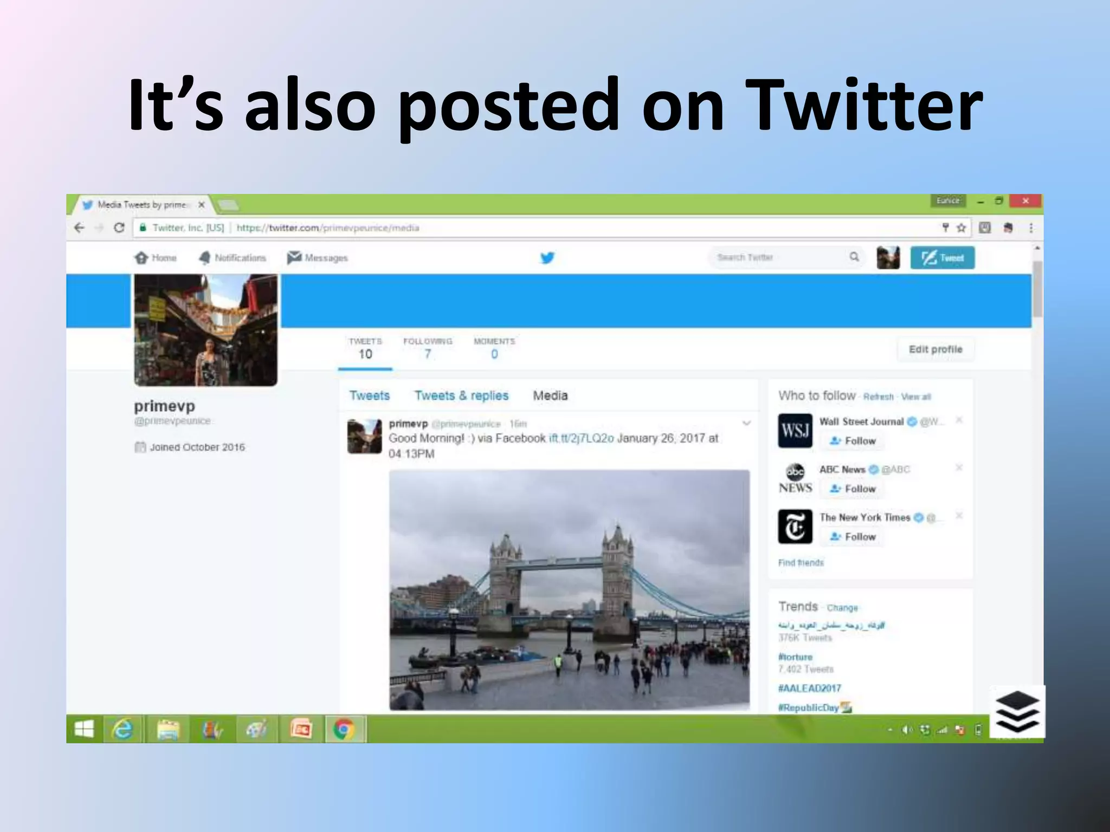
Task: Switch to Tweets & replies tab
Action: (x=461, y=395)
